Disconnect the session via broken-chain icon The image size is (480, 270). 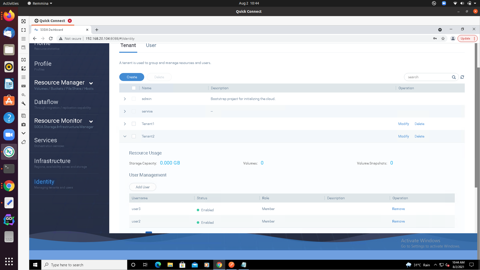coord(23,142)
